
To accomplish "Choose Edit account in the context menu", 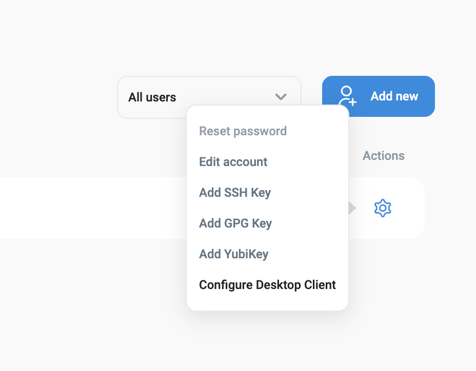I will pos(233,162).
